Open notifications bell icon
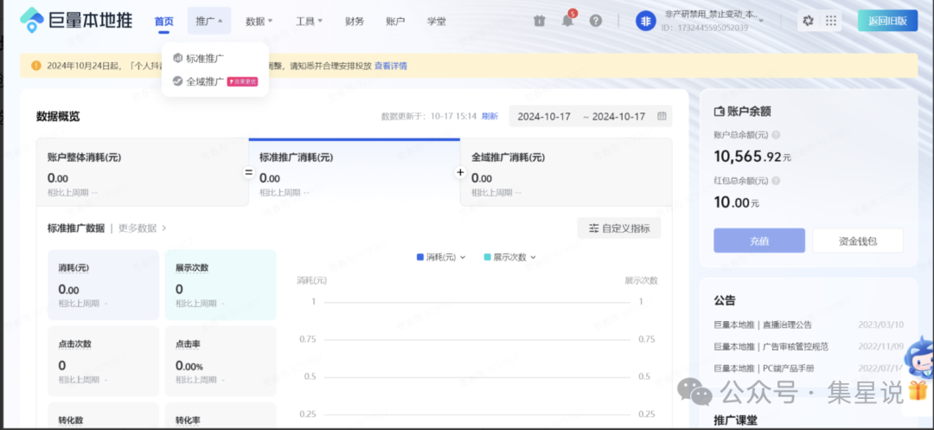The width and height of the screenshot is (934, 430). [567, 21]
